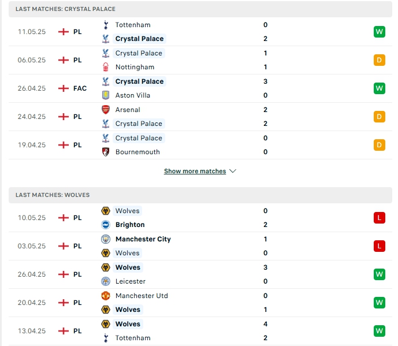Click the green W badge for Tottenham vs Crystal Palace
Image resolution: width=398 pixels, height=346 pixels.
click(379, 32)
